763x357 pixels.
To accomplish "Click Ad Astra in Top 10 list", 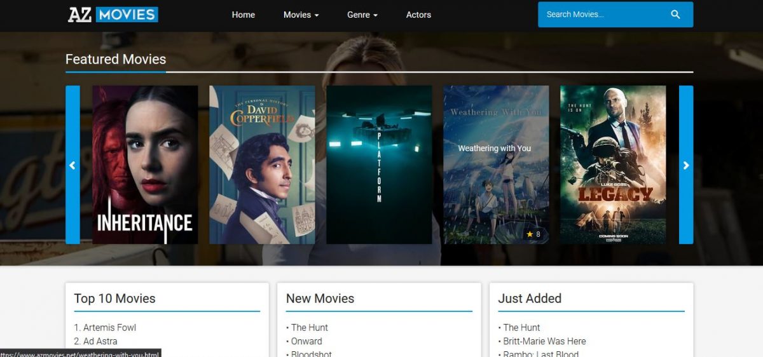I will 100,342.
